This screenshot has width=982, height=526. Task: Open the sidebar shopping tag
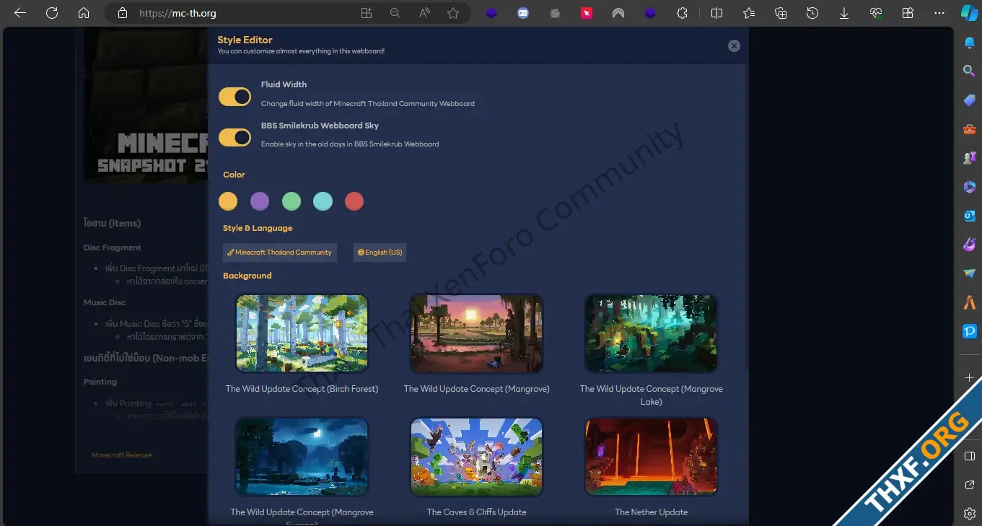pyautogui.click(x=970, y=100)
